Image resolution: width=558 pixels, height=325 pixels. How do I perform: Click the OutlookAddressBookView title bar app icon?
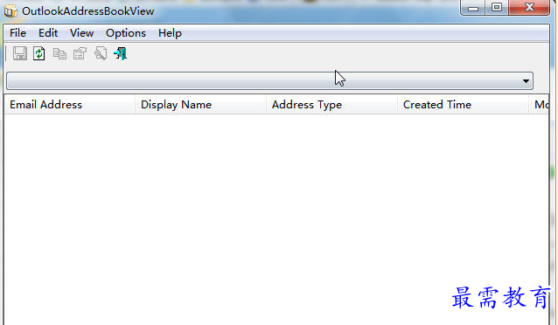tap(10, 11)
